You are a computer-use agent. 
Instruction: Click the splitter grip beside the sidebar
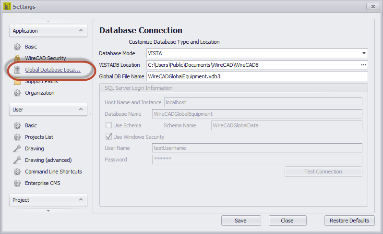(90, 116)
